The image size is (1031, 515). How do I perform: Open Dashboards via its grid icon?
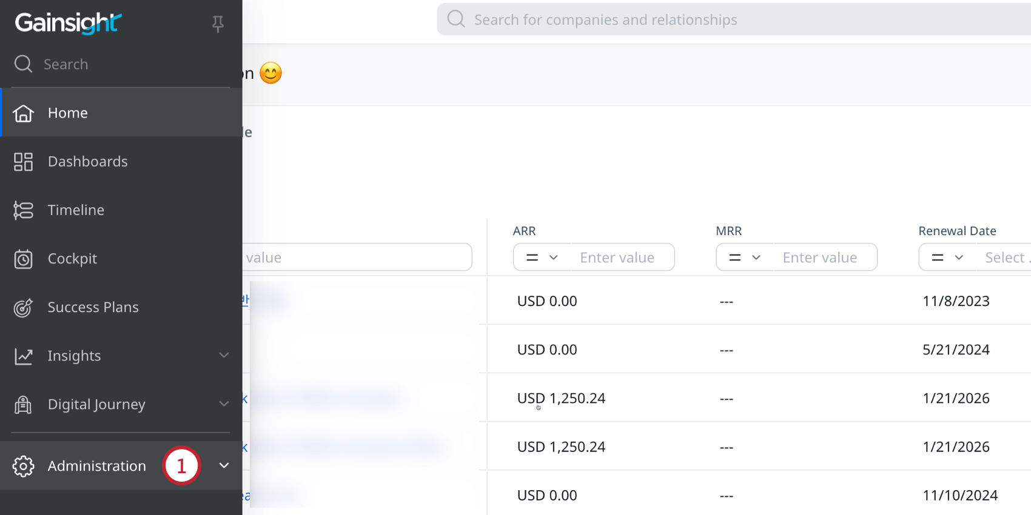pos(23,161)
